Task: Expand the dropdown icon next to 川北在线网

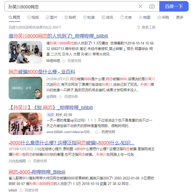Action: tap(29, 161)
